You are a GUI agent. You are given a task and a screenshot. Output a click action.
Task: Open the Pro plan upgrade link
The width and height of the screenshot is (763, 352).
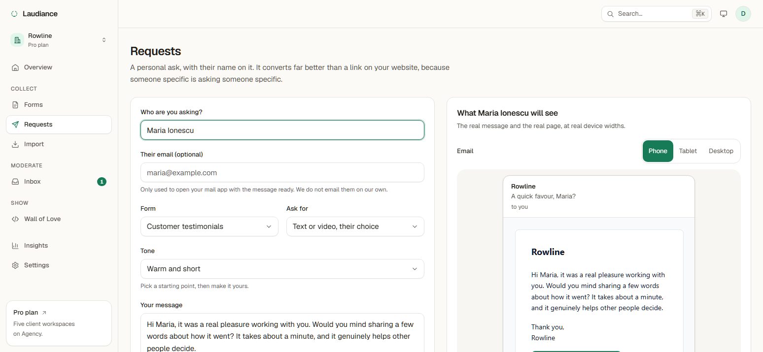click(x=59, y=323)
